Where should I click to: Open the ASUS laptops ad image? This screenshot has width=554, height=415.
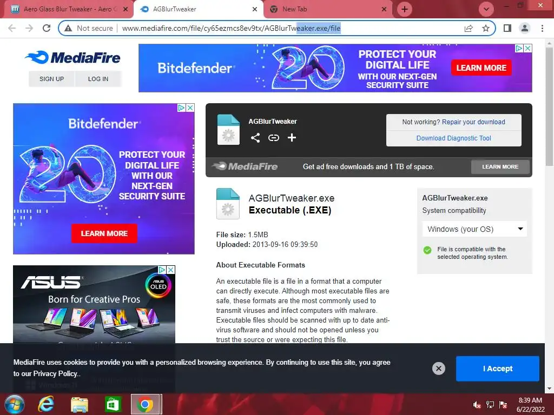(x=94, y=304)
